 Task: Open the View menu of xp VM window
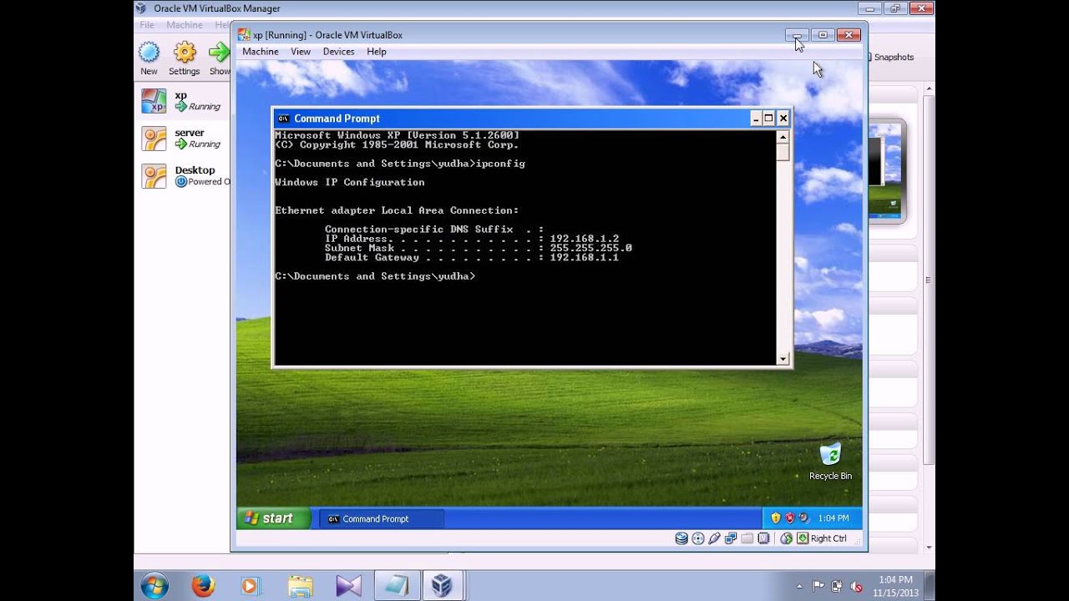pyautogui.click(x=301, y=52)
